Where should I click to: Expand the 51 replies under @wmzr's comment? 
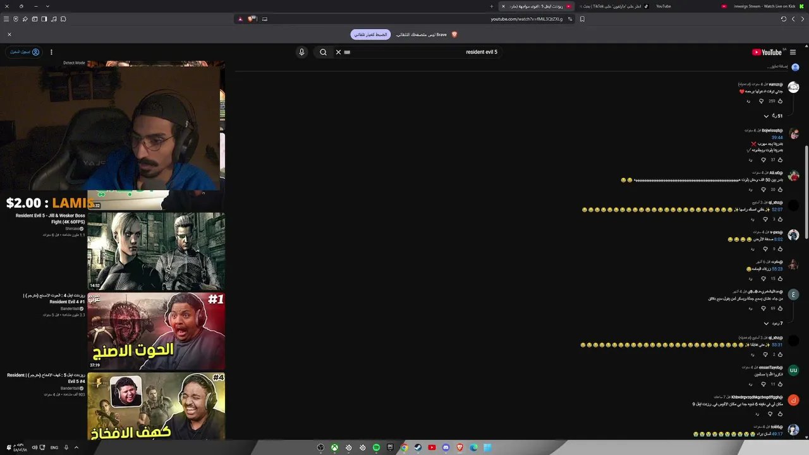click(x=773, y=116)
